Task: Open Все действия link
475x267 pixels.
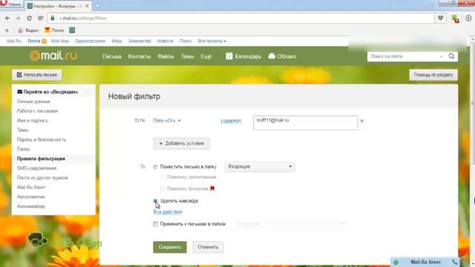Action: (x=168, y=212)
